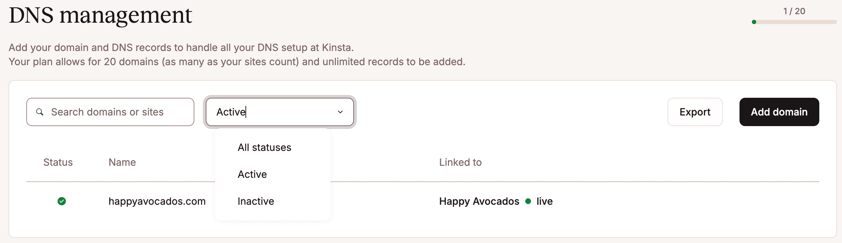Sort by the Status column header
This screenshot has height=243, width=842.
click(58, 162)
